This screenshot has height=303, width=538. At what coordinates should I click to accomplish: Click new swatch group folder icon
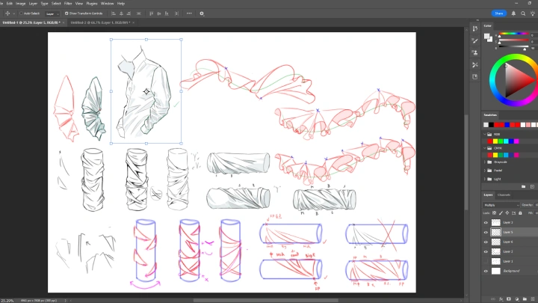[523, 186]
